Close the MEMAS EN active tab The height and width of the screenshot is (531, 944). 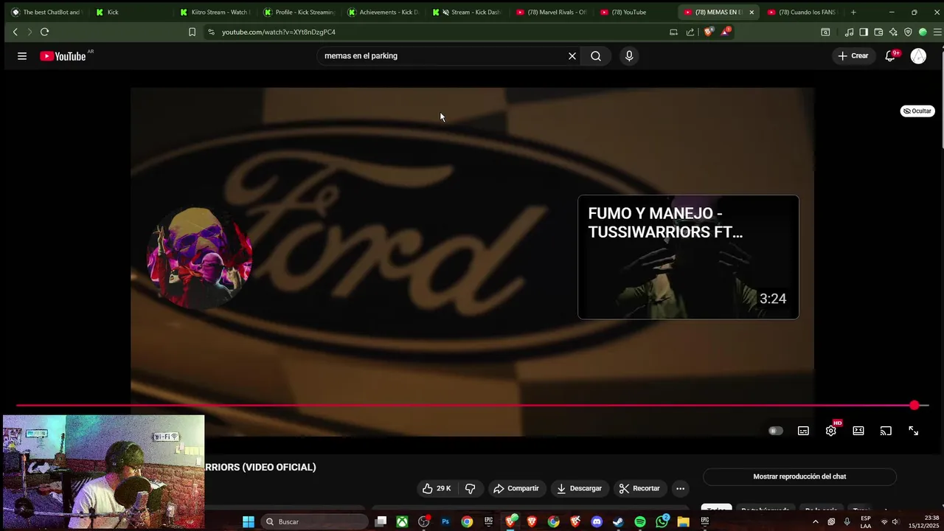point(752,12)
